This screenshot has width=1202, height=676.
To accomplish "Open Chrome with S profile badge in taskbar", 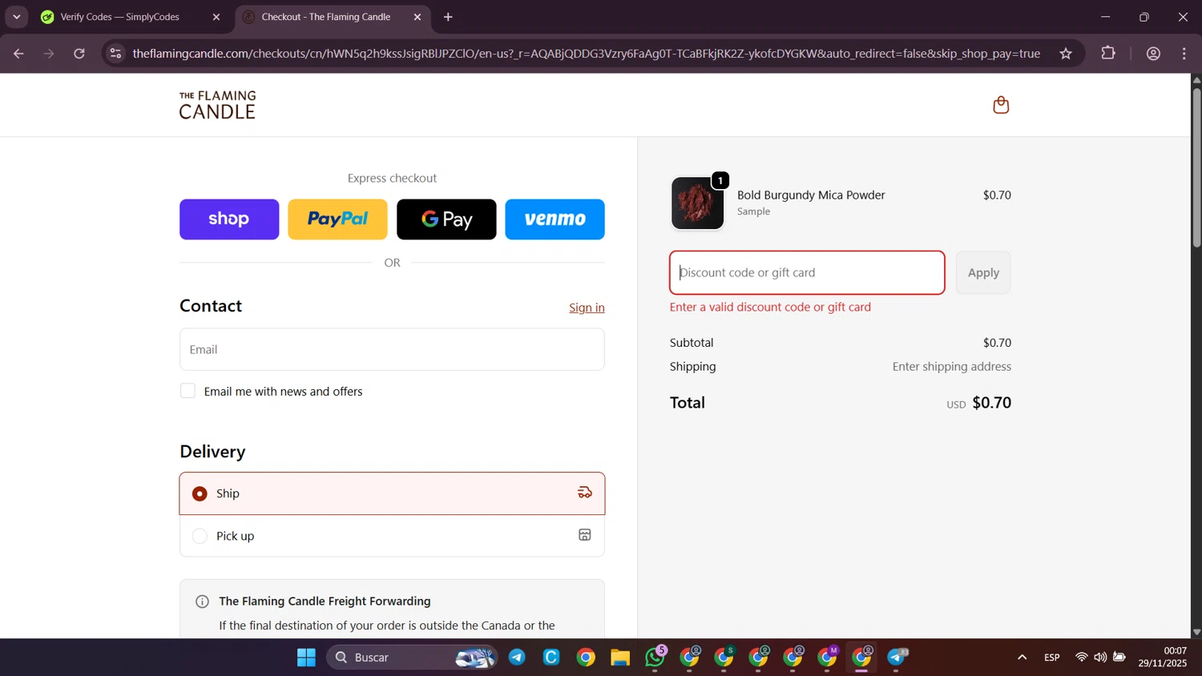I will click(x=724, y=658).
